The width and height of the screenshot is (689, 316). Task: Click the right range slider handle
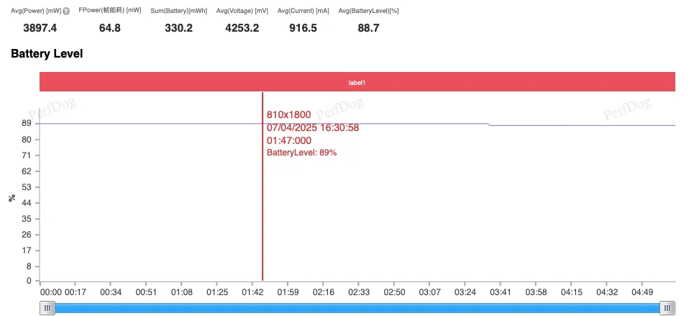click(x=667, y=308)
